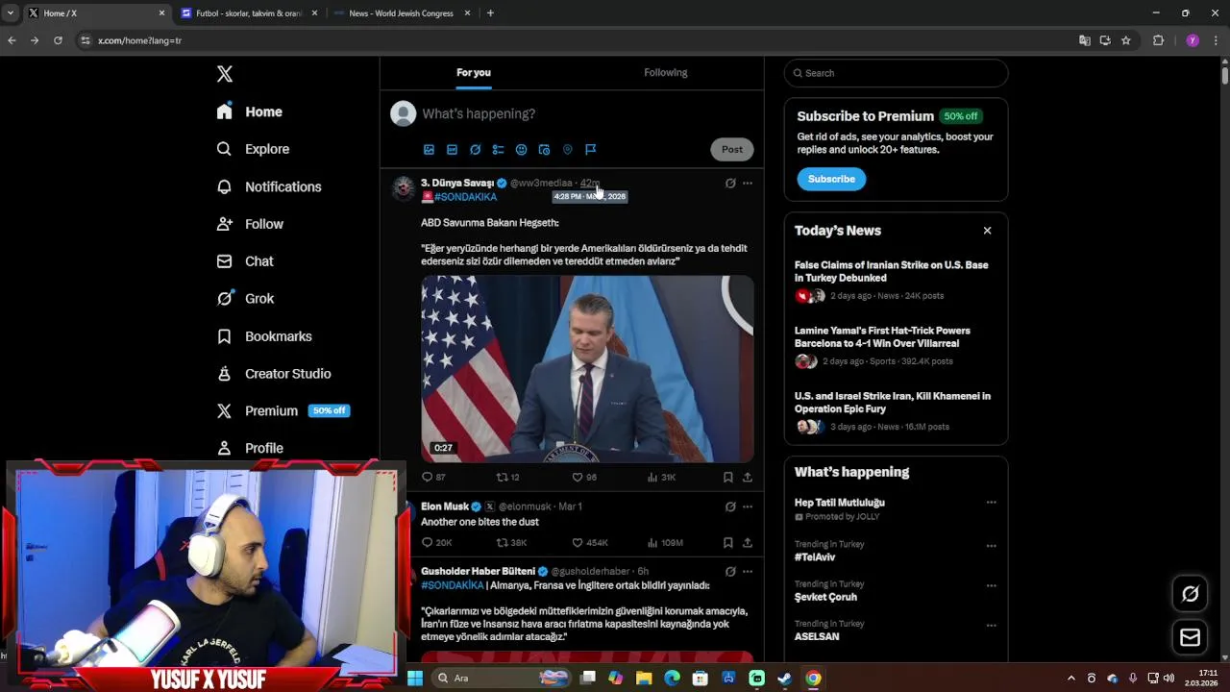
Task: Open more options on Gusholder Haber Bülteni post
Action: [x=748, y=571]
